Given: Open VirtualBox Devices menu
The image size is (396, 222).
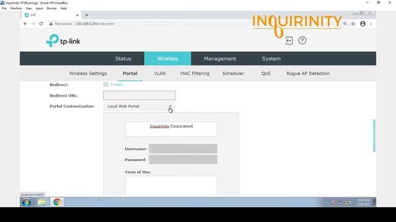Looking at the screenshot, I should coord(51,8).
